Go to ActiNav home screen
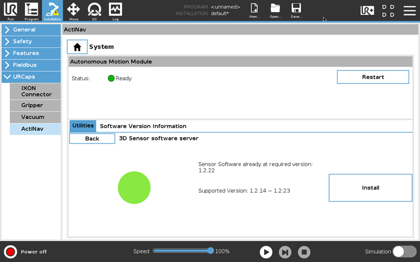This screenshot has width=420, height=262. (x=77, y=47)
